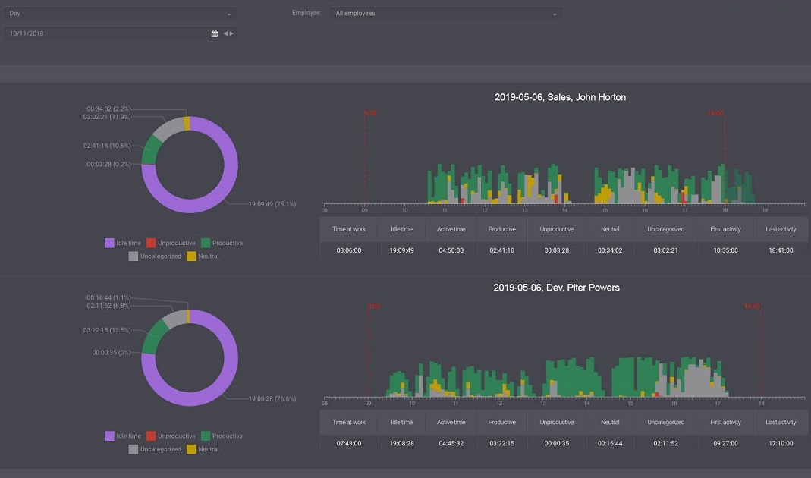Toggle Uncategorized legend in John Horton chart
Image resolution: width=811 pixels, height=478 pixels.
(155, 256)
